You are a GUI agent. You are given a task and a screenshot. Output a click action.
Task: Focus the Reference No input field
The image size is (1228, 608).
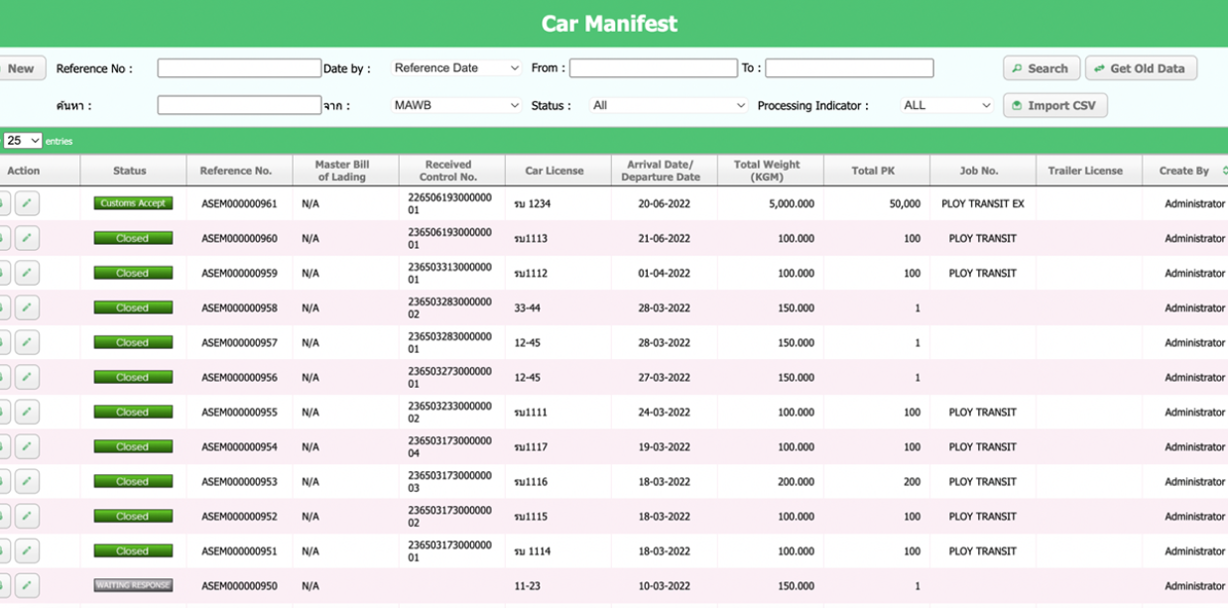click(x=239, y=68)
